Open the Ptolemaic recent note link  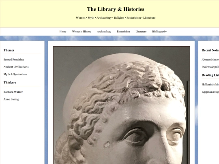pos(210,67)
